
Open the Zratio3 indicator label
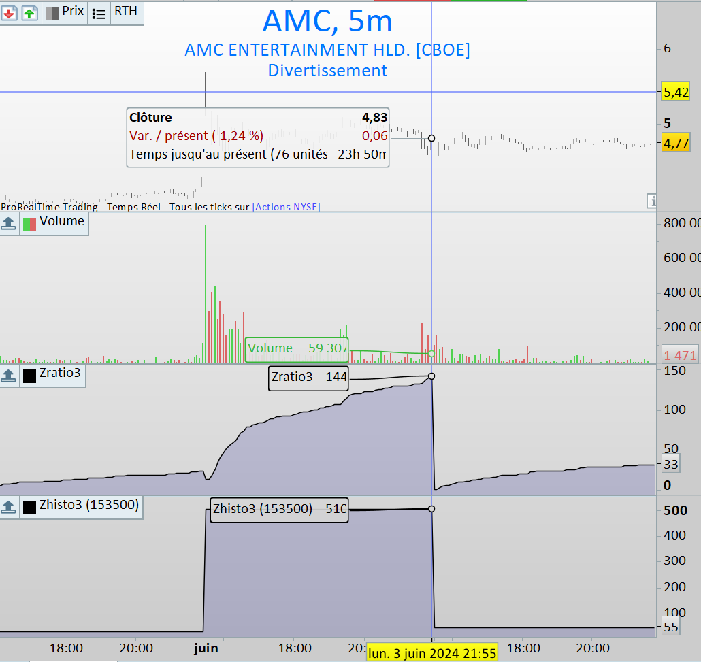[x=60, y=373]
